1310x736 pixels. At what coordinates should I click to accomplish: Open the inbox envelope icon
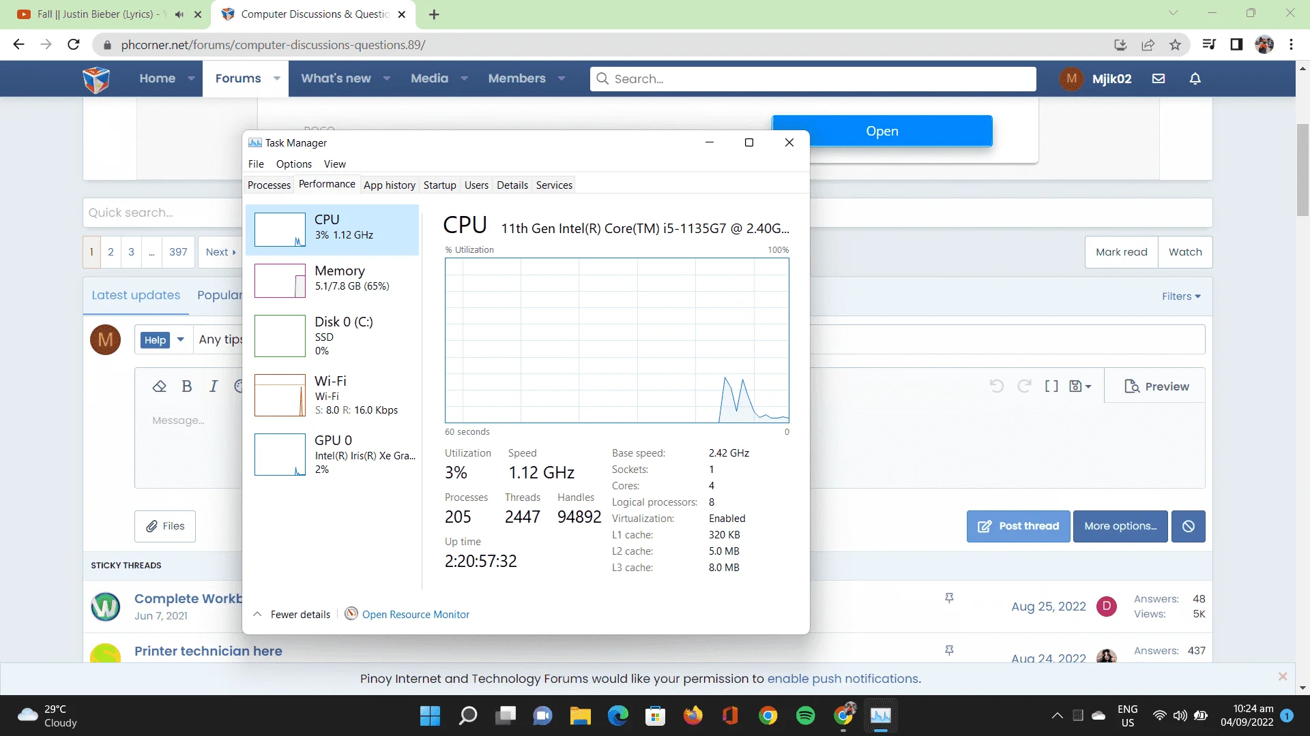point(1159,78)
